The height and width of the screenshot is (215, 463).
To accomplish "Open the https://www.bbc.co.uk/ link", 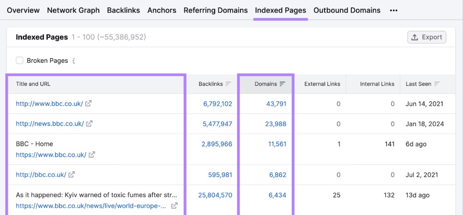I will [x=51, y=154].
